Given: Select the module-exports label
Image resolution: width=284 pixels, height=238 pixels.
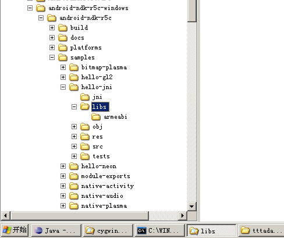Looking at the screenshot, I should click(x=105, y=176).
